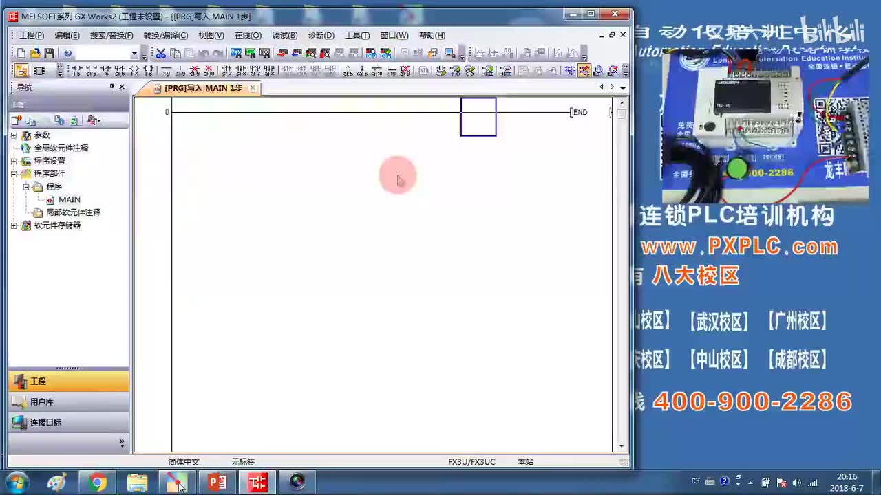Delete horizontal line with cF9 icon
Image resolution: width=881 pixels, height=495 pixels.
(x=195, y=70)
